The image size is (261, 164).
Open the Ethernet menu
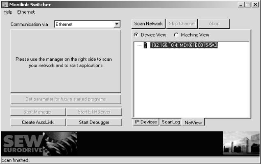(x=26, y=12)
